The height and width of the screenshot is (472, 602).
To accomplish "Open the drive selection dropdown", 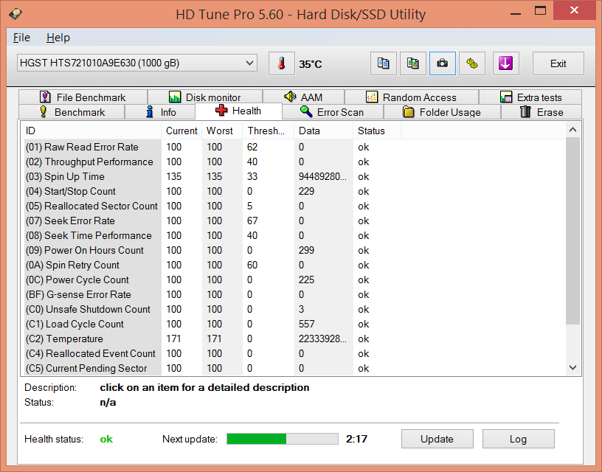I will pos(136,63).
